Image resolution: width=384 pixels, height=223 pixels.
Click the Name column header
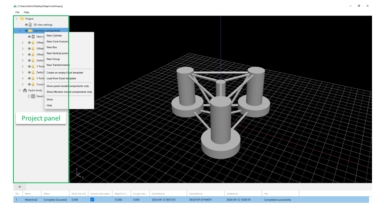click(x=32, y=194)
